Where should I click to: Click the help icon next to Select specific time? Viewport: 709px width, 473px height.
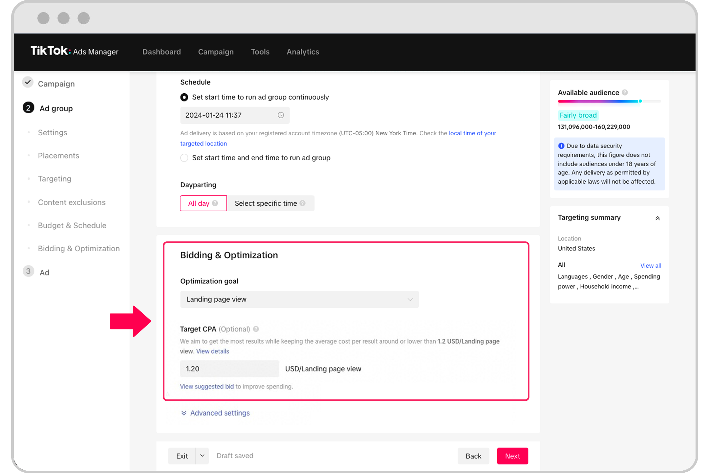tap(303, 203)
